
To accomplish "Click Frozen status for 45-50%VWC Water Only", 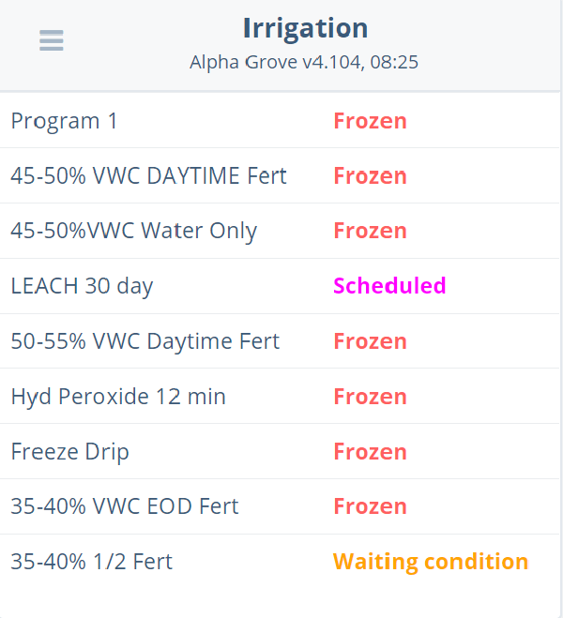I will pos(370,232).
